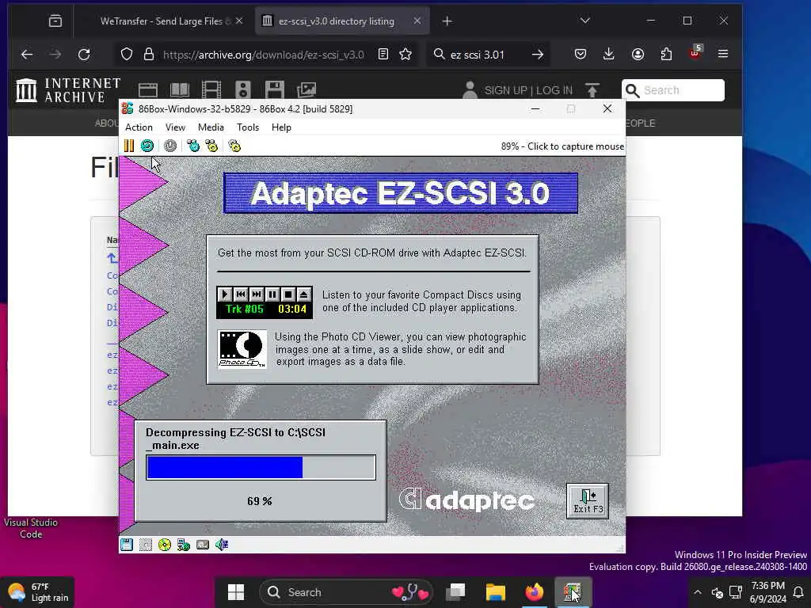Click the sound speaker status icon
This screenshot has width=811, height=608.
[222, 545]
